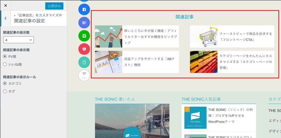Image resolution: width=281 pixels, height=138 pixels.
Task: Click the Hatena Bookmark B! icon
Action: [x=84, y=23]
